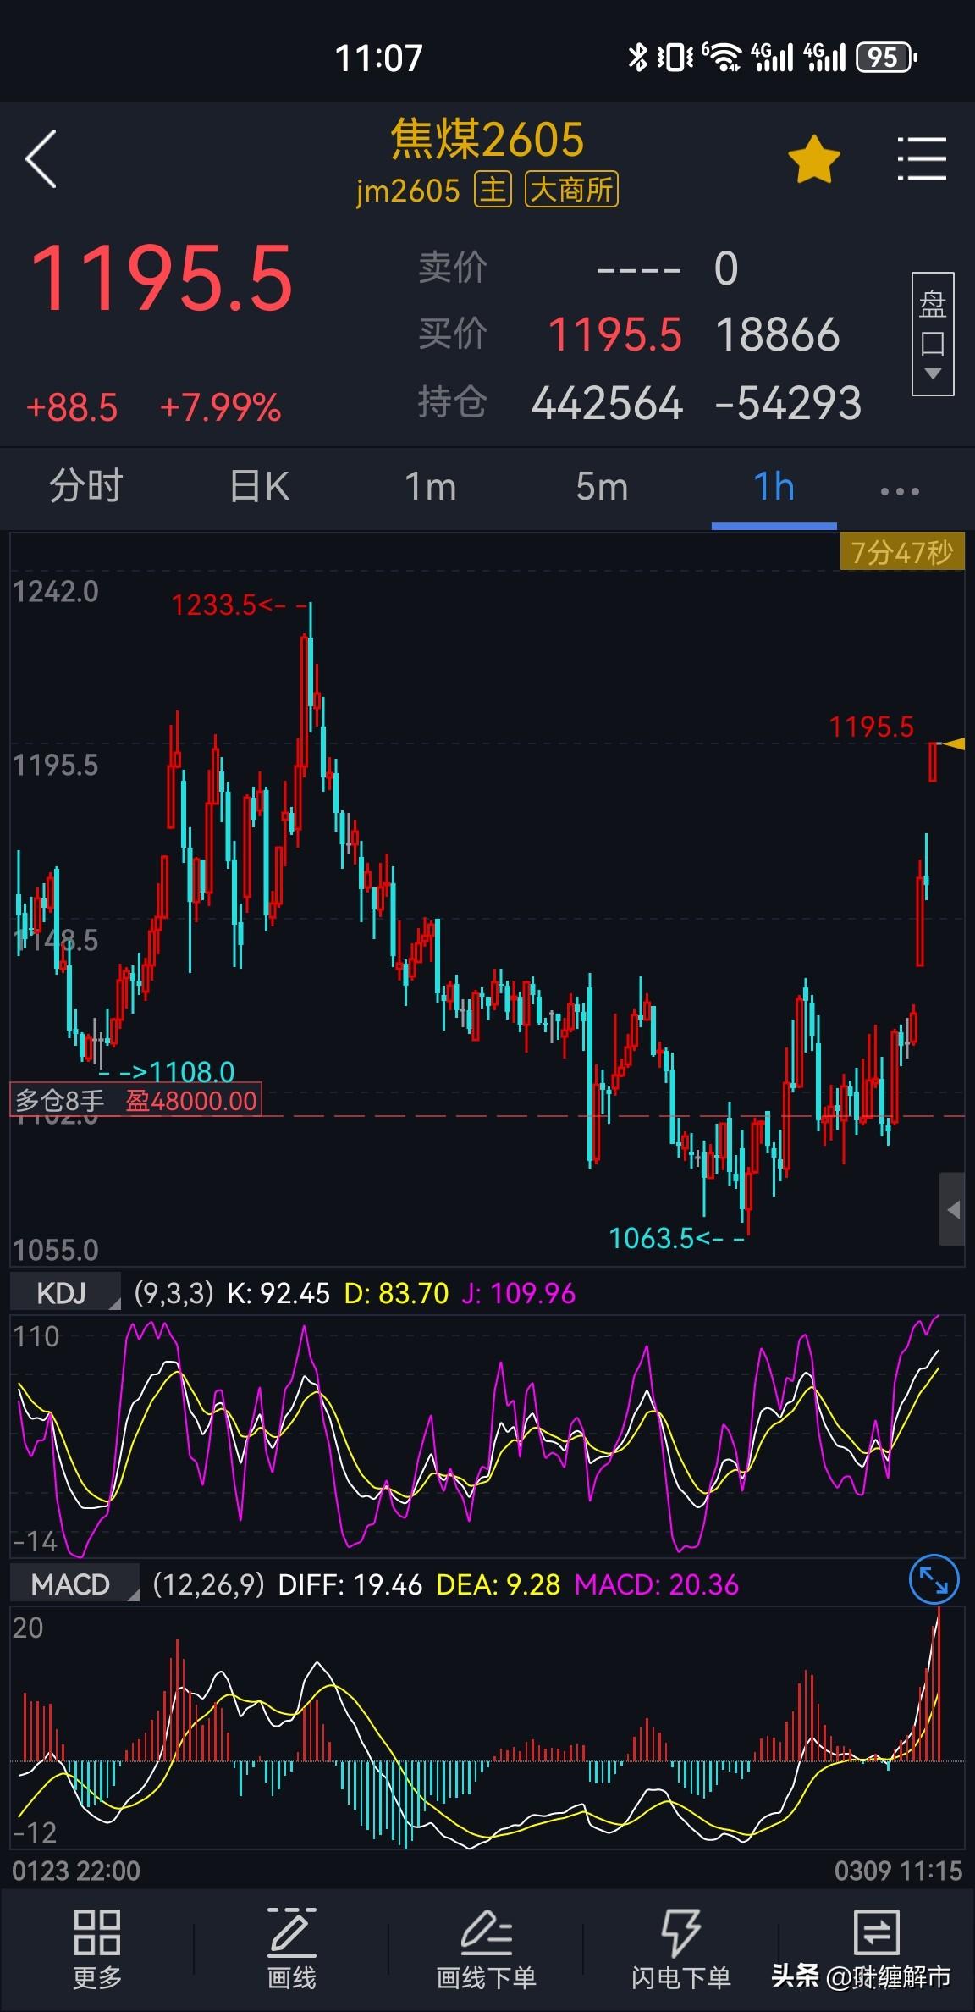This screenshot has width=975, height=2012.
Task: Toggle the gold favorite star
Action: pos(813,159)
